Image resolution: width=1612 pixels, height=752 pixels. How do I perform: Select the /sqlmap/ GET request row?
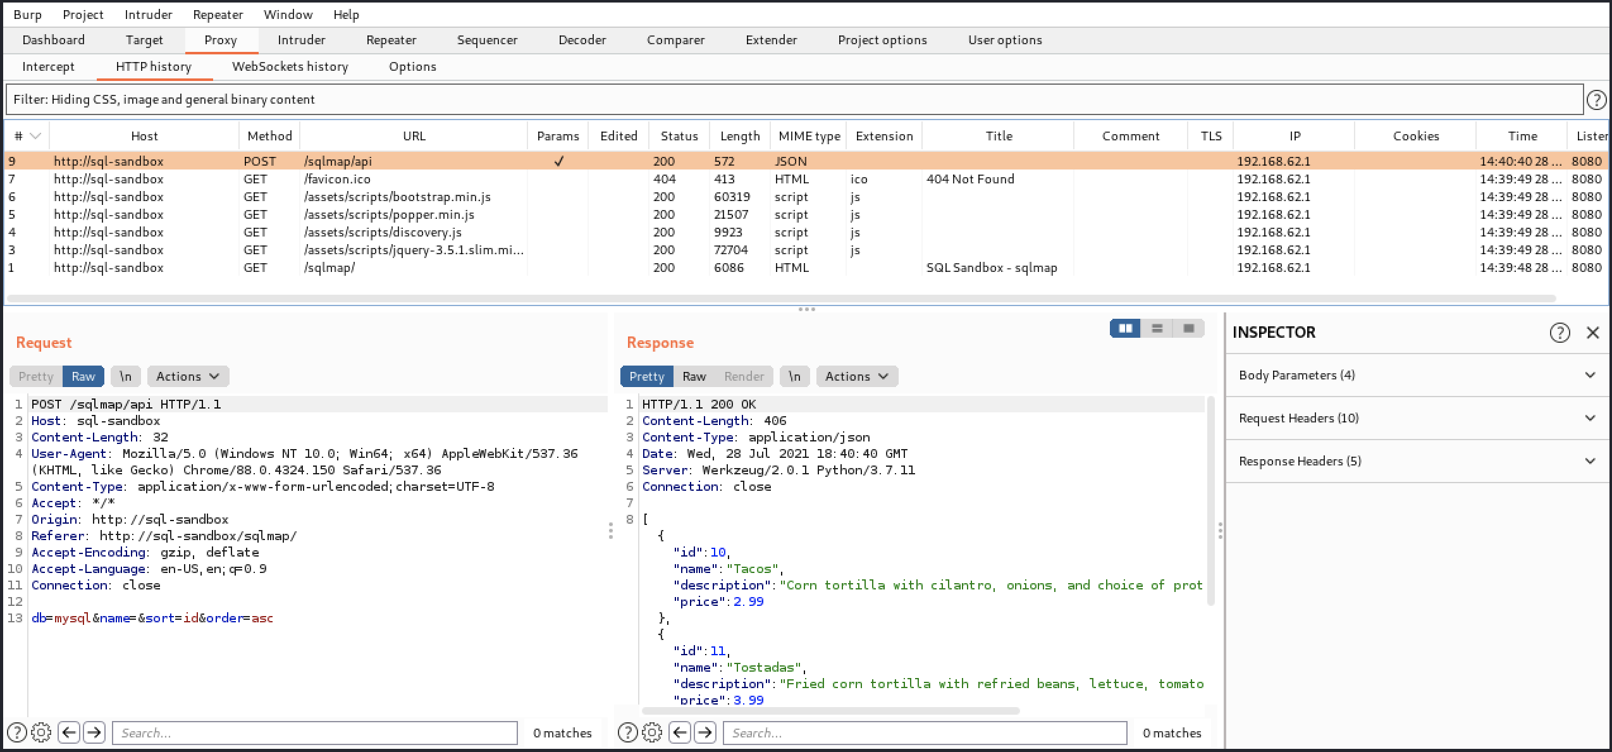click(806, 268)
